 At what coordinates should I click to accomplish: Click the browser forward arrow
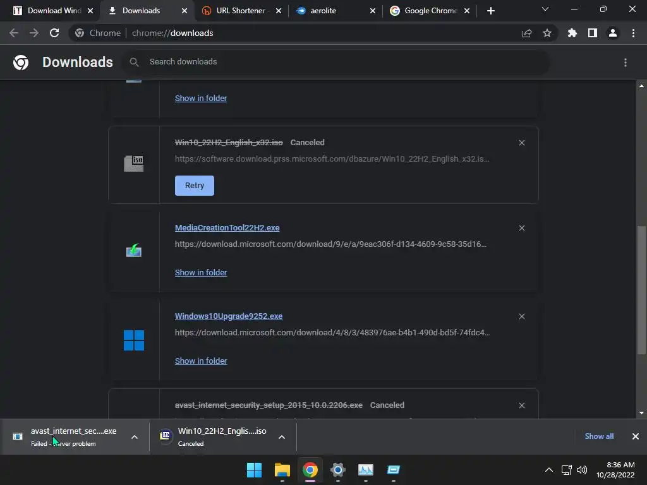click(x=34, y=33)
